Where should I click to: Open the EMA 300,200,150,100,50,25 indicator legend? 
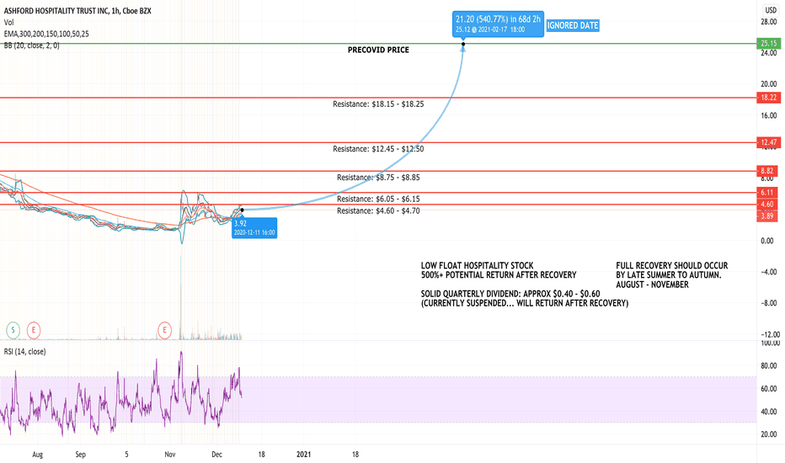(46, 34)
